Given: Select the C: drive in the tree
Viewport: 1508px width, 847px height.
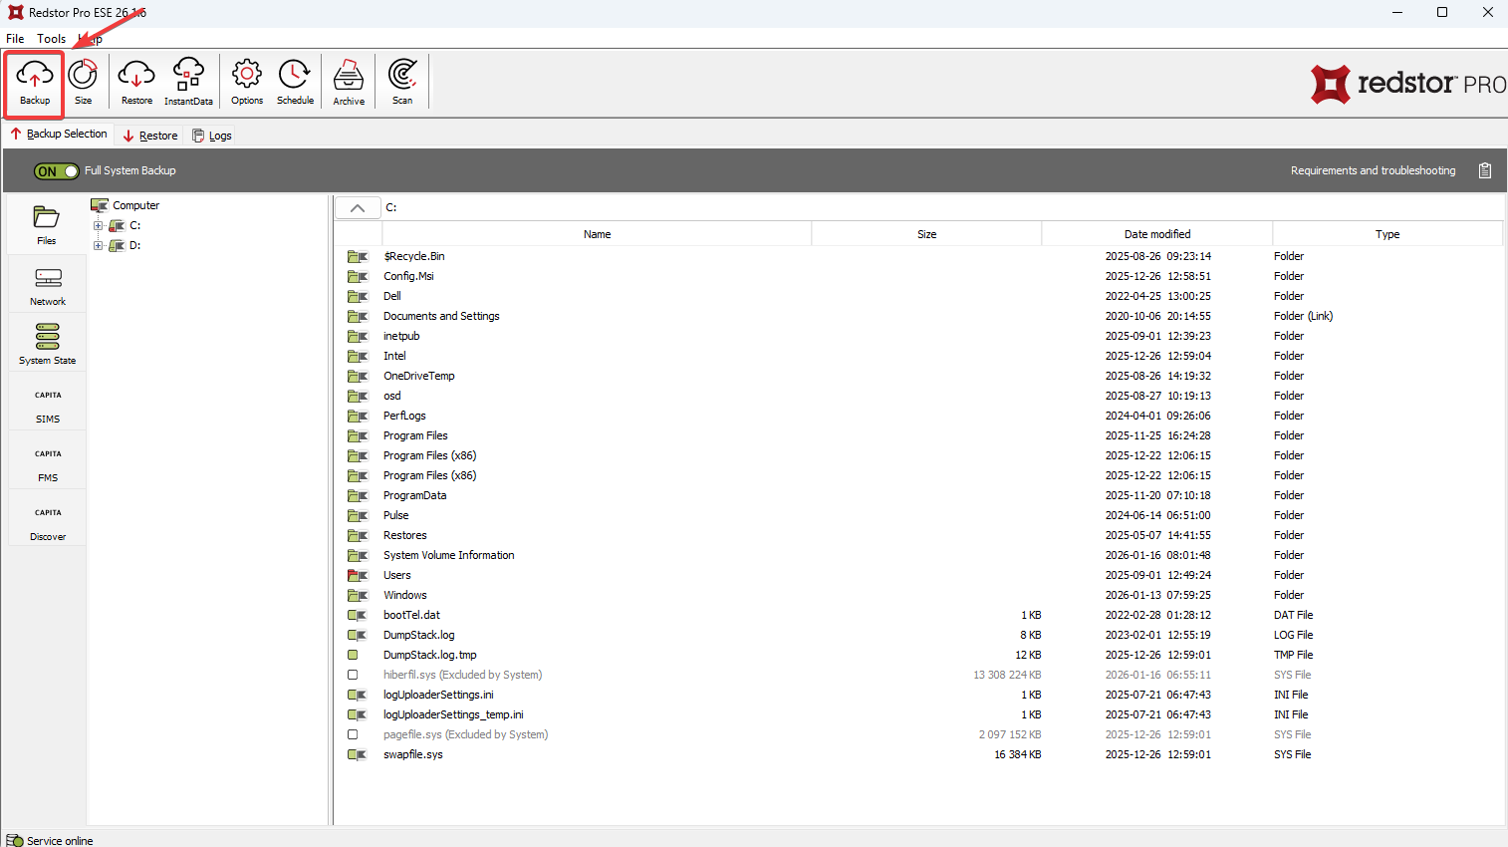Looking at the screenshot, I should tap(135, 225).
